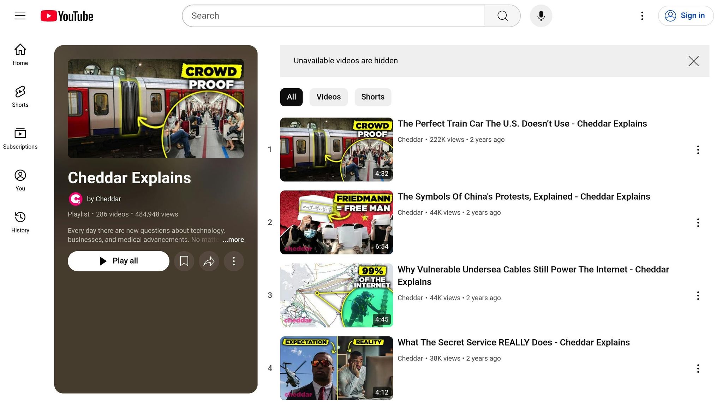Click the Cheddar Explains playlist title
Image resolution: width=723 pixels, height=407 pixels.
click(x=129, y=178)
